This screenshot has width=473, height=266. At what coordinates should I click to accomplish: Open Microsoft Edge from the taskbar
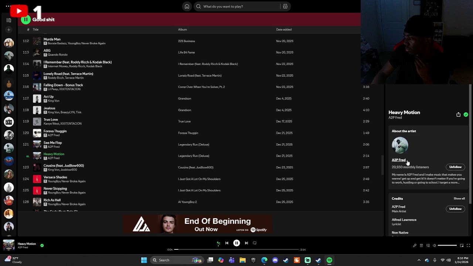(264, 260)
